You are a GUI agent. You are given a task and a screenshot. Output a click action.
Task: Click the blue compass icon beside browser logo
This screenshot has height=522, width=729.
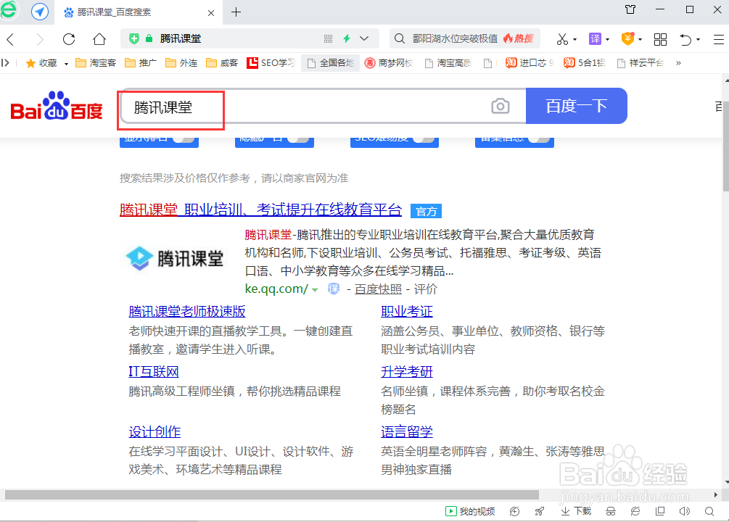40,12
